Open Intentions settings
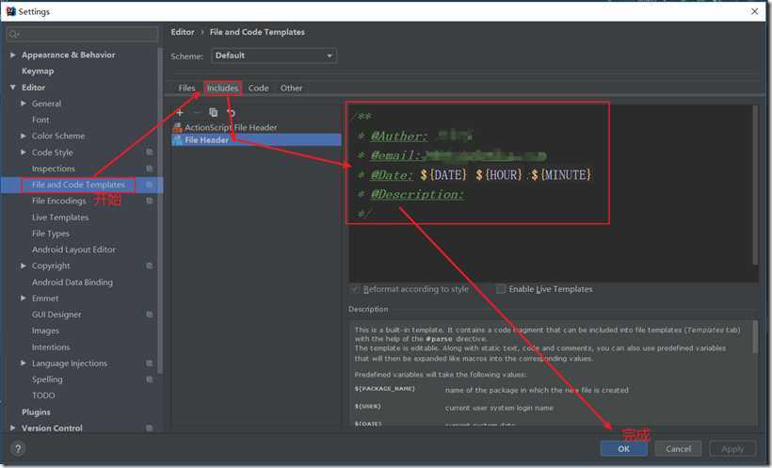The image size is (772, 468). coord(51,347)
